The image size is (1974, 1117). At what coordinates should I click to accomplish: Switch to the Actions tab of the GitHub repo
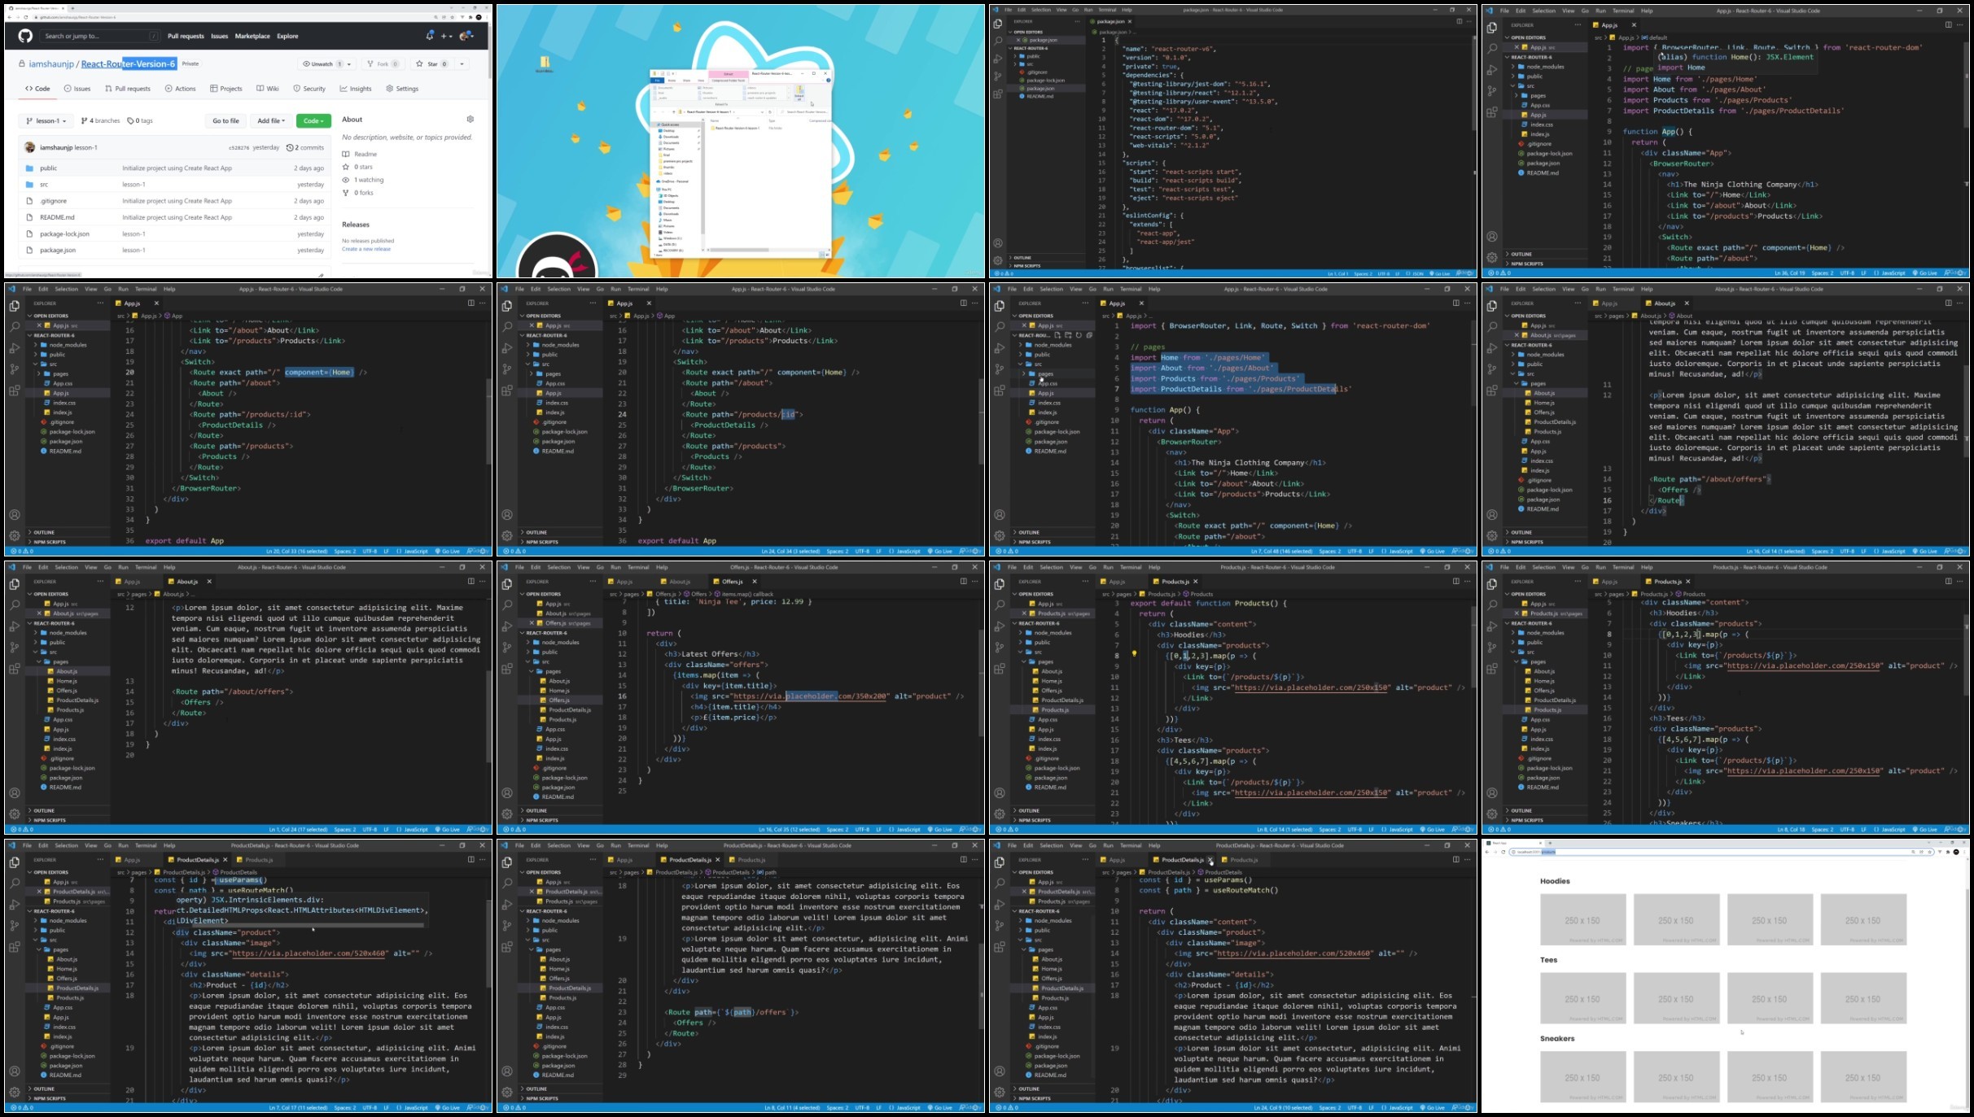[x=180, y=89]
